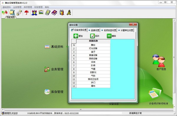Switch to the 品牌设置 tab
Viewport: 177px width, 116px height.
click(94, 30)
